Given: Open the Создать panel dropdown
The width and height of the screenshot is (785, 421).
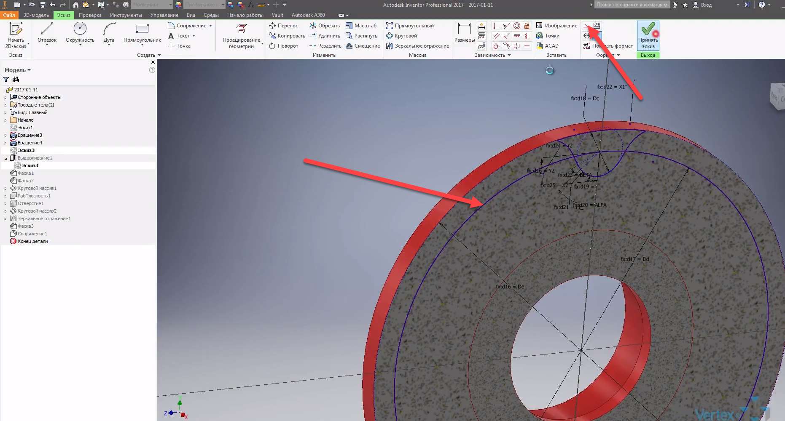Looking at the screenshot, I should pyautogui.click(x=149, y=55).
